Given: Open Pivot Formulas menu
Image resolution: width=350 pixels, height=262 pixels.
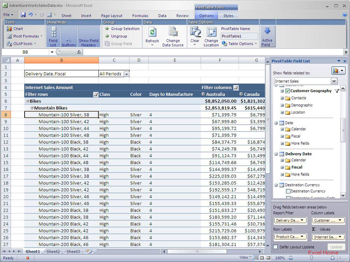Looking at the screenshot, I should pos(24,36).
